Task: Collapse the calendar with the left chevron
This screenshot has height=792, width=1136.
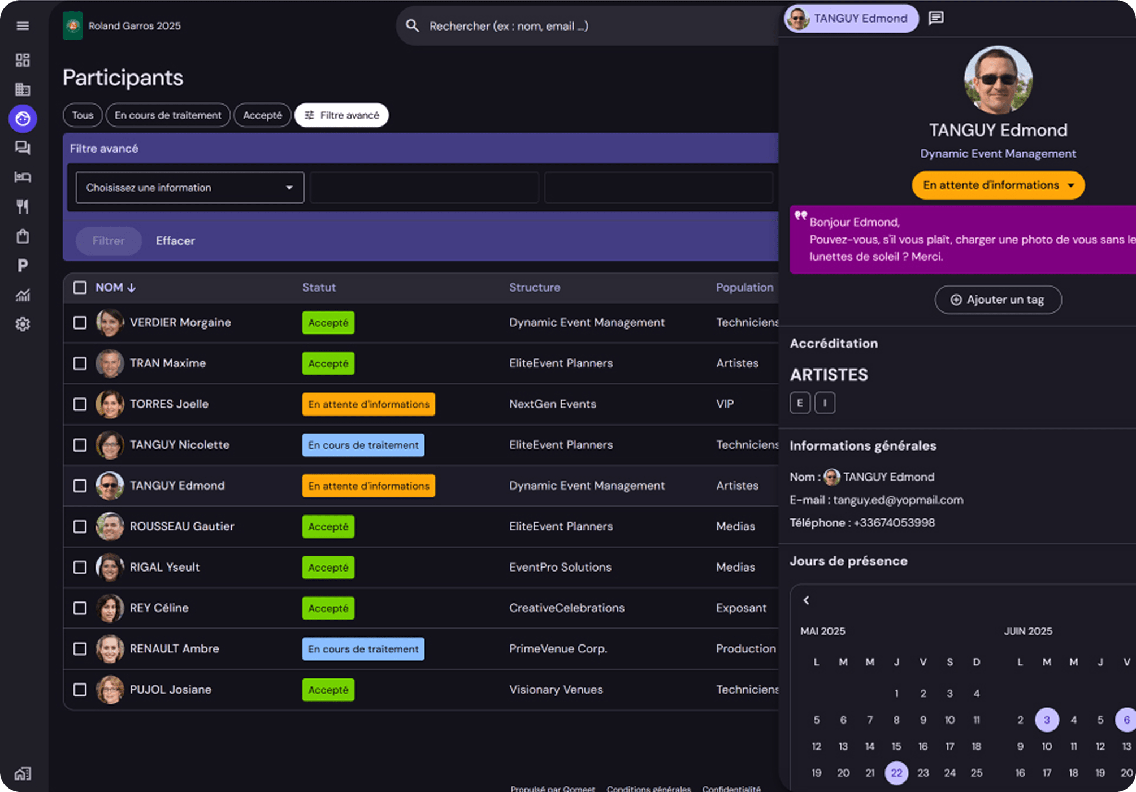Action: point(807,600)
